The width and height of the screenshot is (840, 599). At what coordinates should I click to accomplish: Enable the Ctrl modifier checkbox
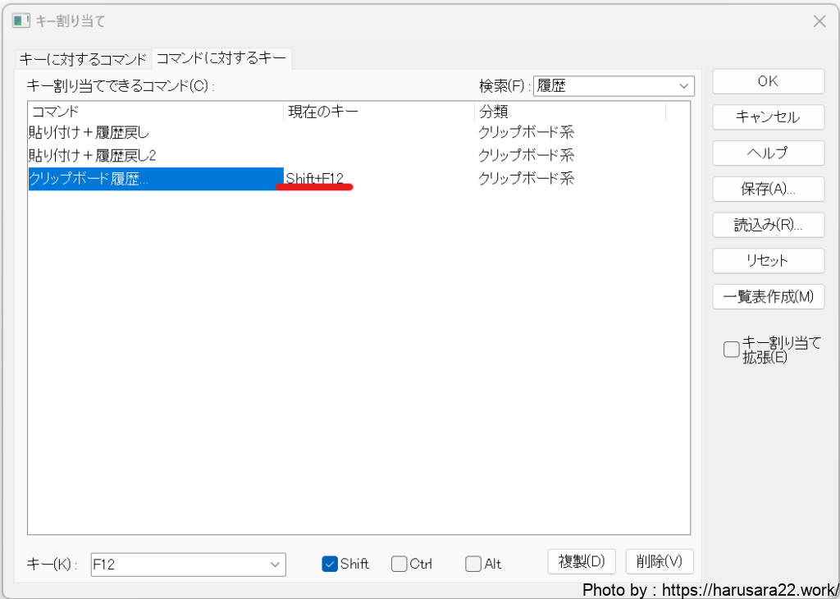pyautogui.click(x=399, y=564)
